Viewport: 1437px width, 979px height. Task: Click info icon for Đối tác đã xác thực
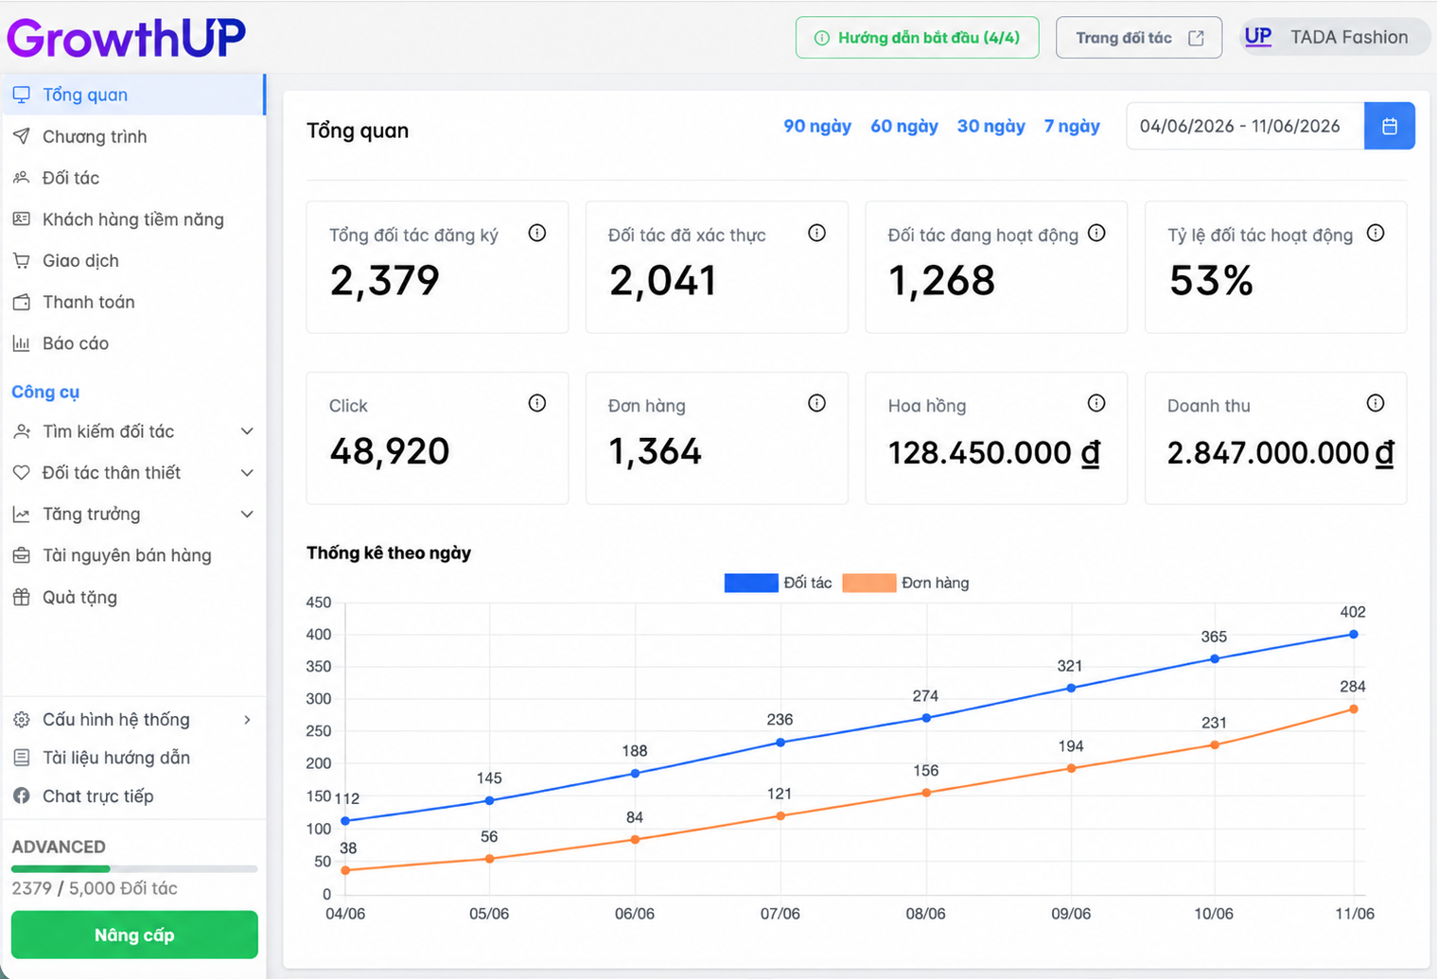tap(816, 233)
